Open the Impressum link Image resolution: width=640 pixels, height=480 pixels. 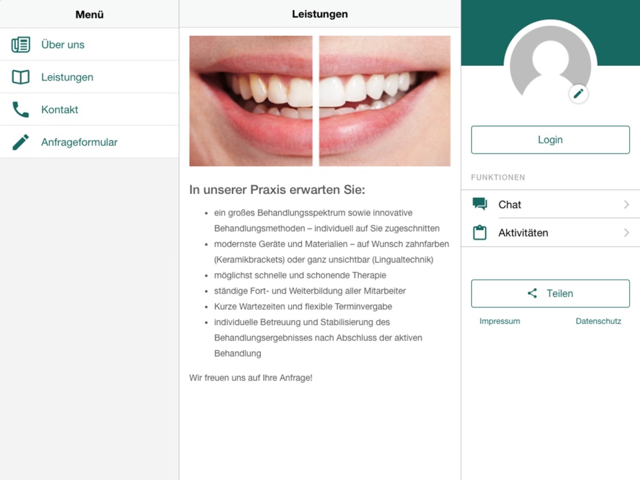[x=500, y=321]
